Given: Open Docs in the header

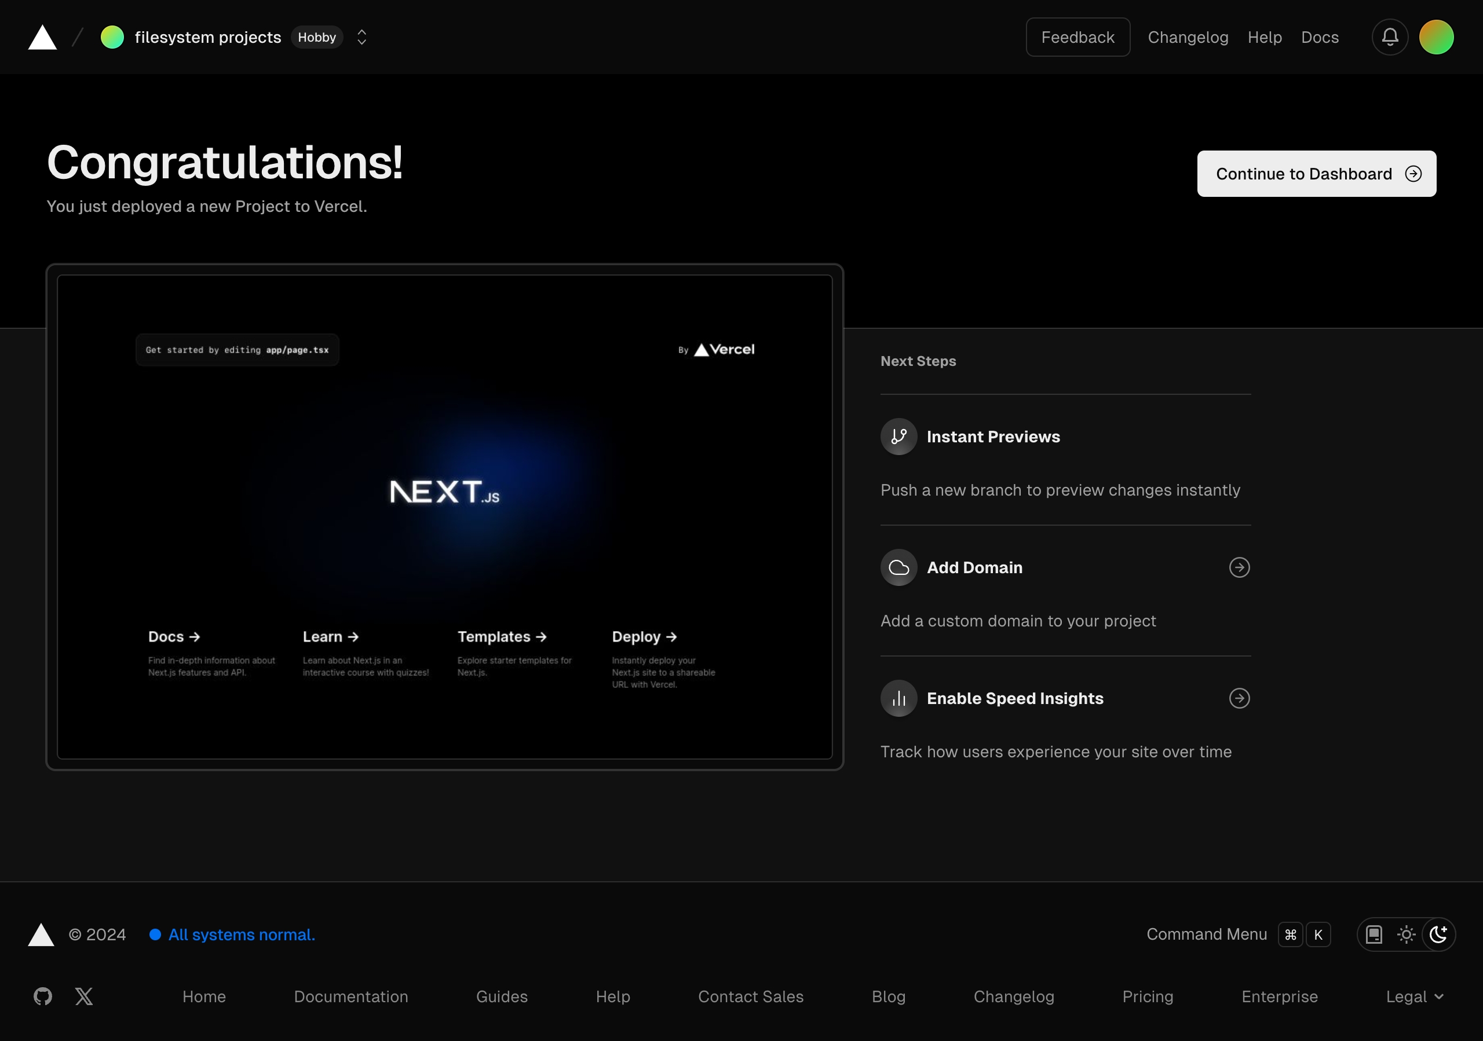Looking at the screenshot, I should pos(1320,37).
